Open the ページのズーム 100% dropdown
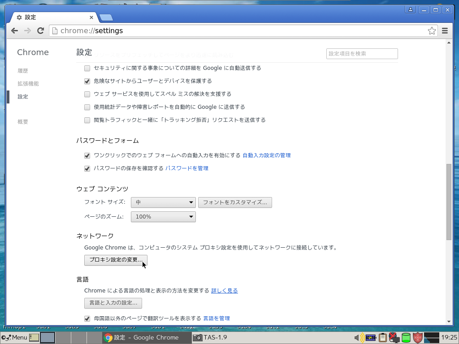This screenshot has width=459, height=344. click(163, 217)
